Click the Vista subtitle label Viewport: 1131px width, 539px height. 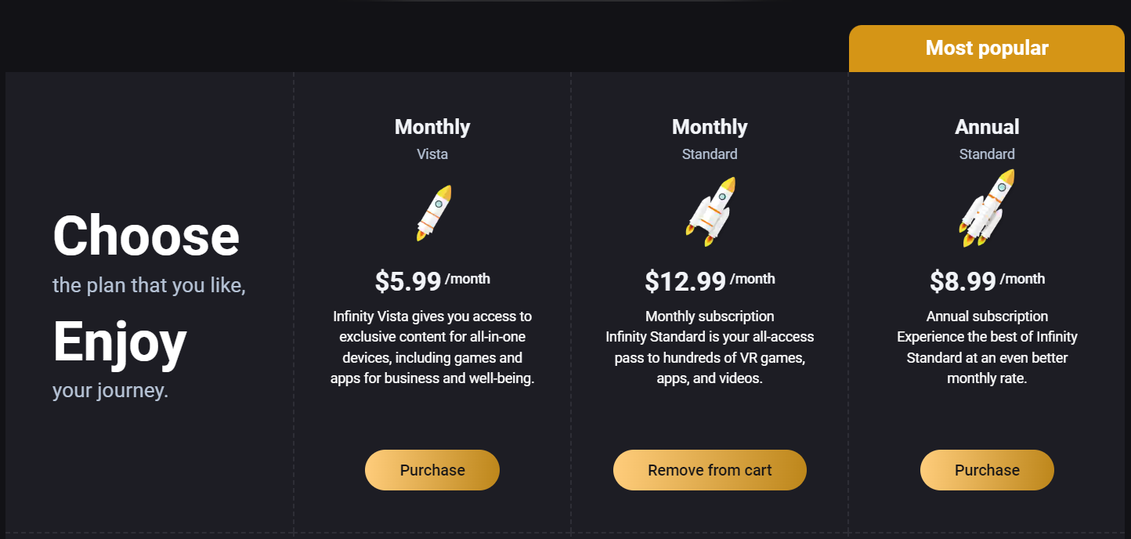pyautogui.click(x=432, y=154)
